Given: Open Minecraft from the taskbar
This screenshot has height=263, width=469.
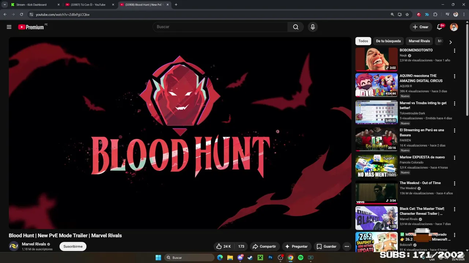Looking at the screenshot, I should 260,258.
